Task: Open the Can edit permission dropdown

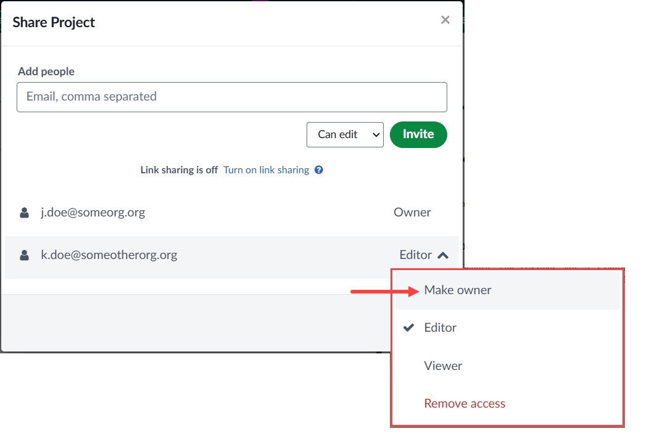Action: point(344,134)
